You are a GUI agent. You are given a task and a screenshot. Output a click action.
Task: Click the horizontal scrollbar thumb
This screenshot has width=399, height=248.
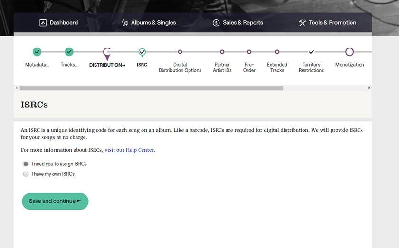[x=151, y=88]
